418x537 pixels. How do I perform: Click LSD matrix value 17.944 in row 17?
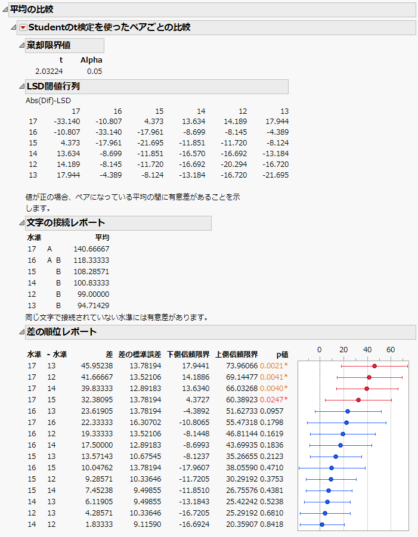tap(277, 122)
